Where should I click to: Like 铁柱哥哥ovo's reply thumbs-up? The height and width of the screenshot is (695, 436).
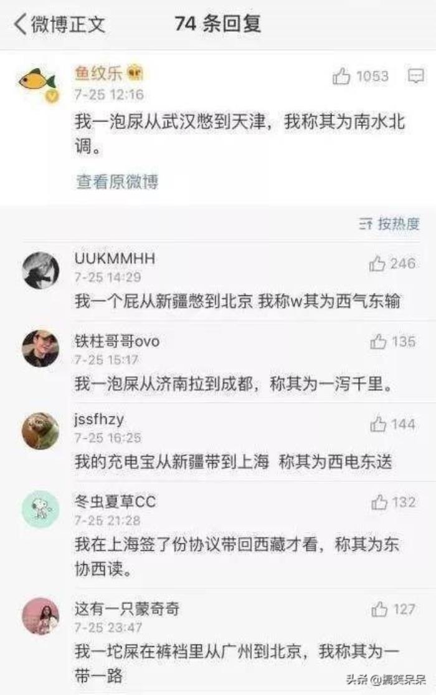[378, 342]
